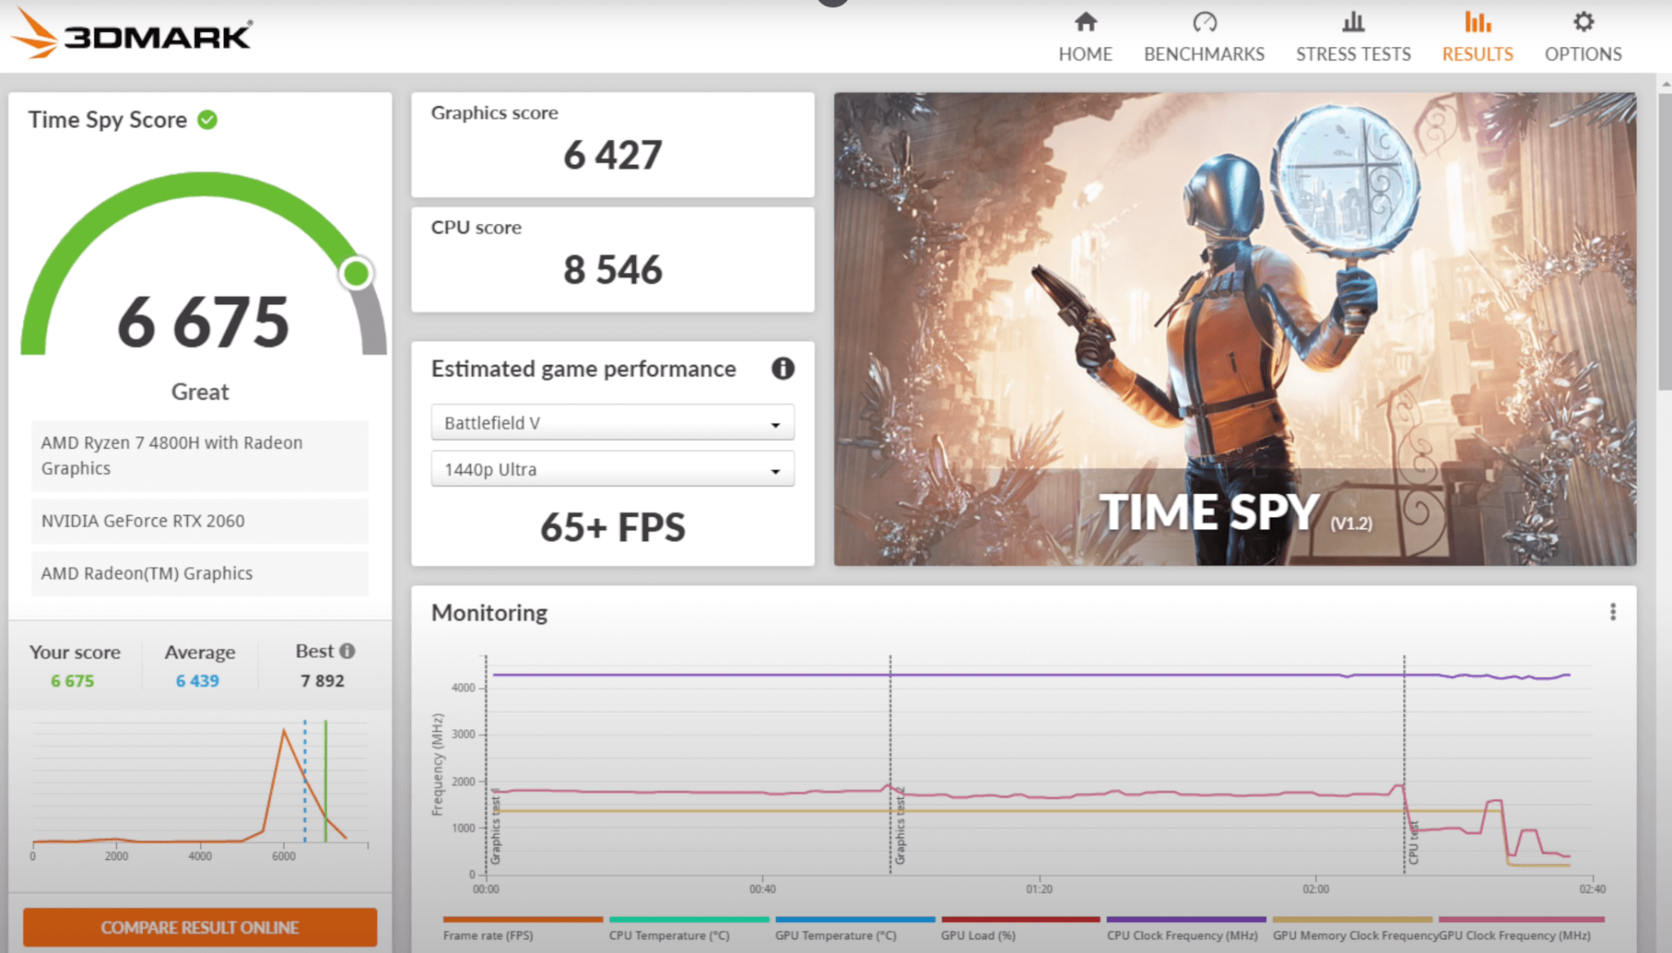Click the Time Spy artwork thumbnail
This screenshot has width=1672, height=953.
coord(1234,328)
